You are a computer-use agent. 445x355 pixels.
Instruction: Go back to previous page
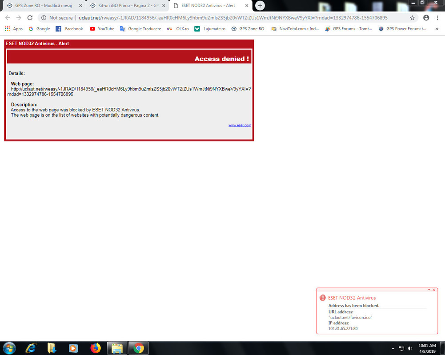8,18
